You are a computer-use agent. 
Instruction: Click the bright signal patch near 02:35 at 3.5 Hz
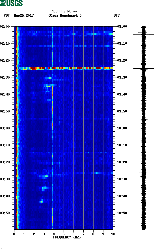pos(48,86)
